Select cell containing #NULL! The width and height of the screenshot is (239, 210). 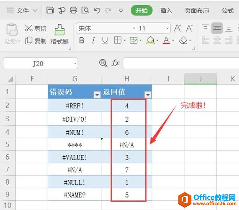click(x=75, y=182)
